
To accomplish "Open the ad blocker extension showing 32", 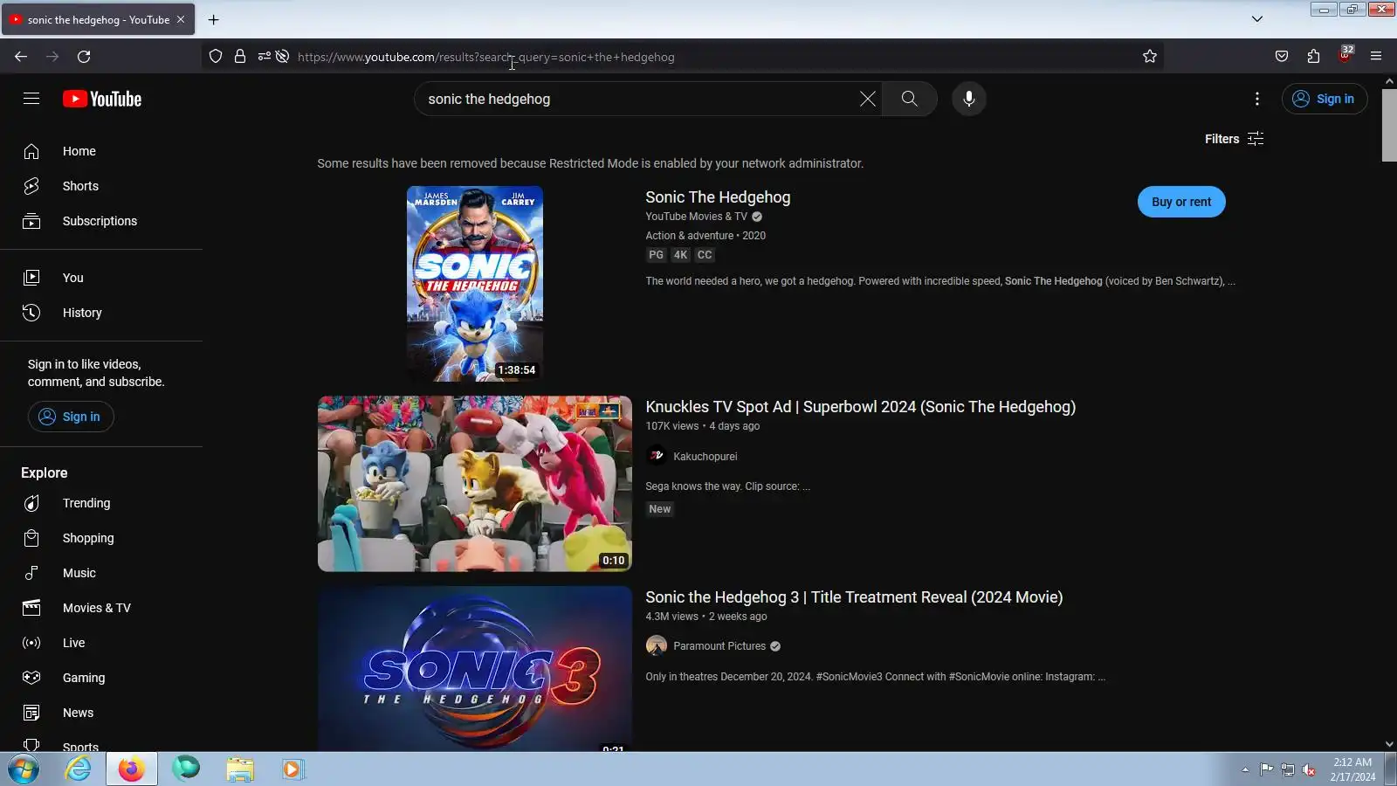I will coord(1345,55).
